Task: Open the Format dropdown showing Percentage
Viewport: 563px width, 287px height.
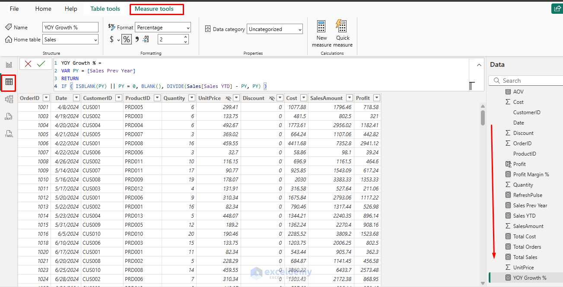Action: pos(163,28)
